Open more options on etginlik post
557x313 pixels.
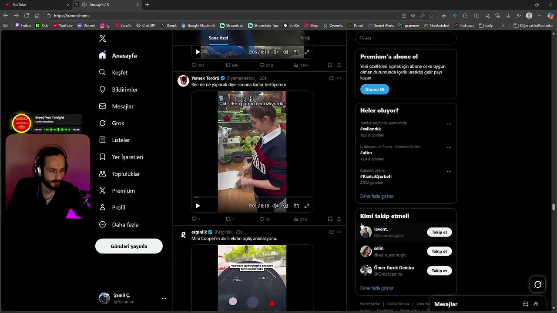click(339, 232)
